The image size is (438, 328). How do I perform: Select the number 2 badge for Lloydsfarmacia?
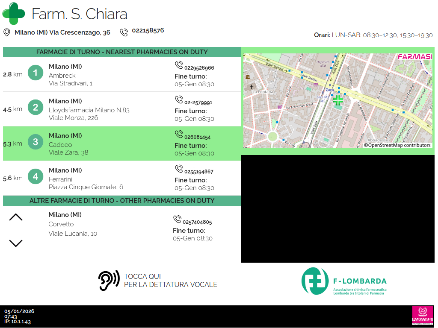pos(36,108)
